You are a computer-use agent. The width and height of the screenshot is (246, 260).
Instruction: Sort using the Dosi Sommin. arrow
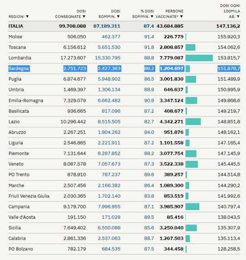[118, 16]
